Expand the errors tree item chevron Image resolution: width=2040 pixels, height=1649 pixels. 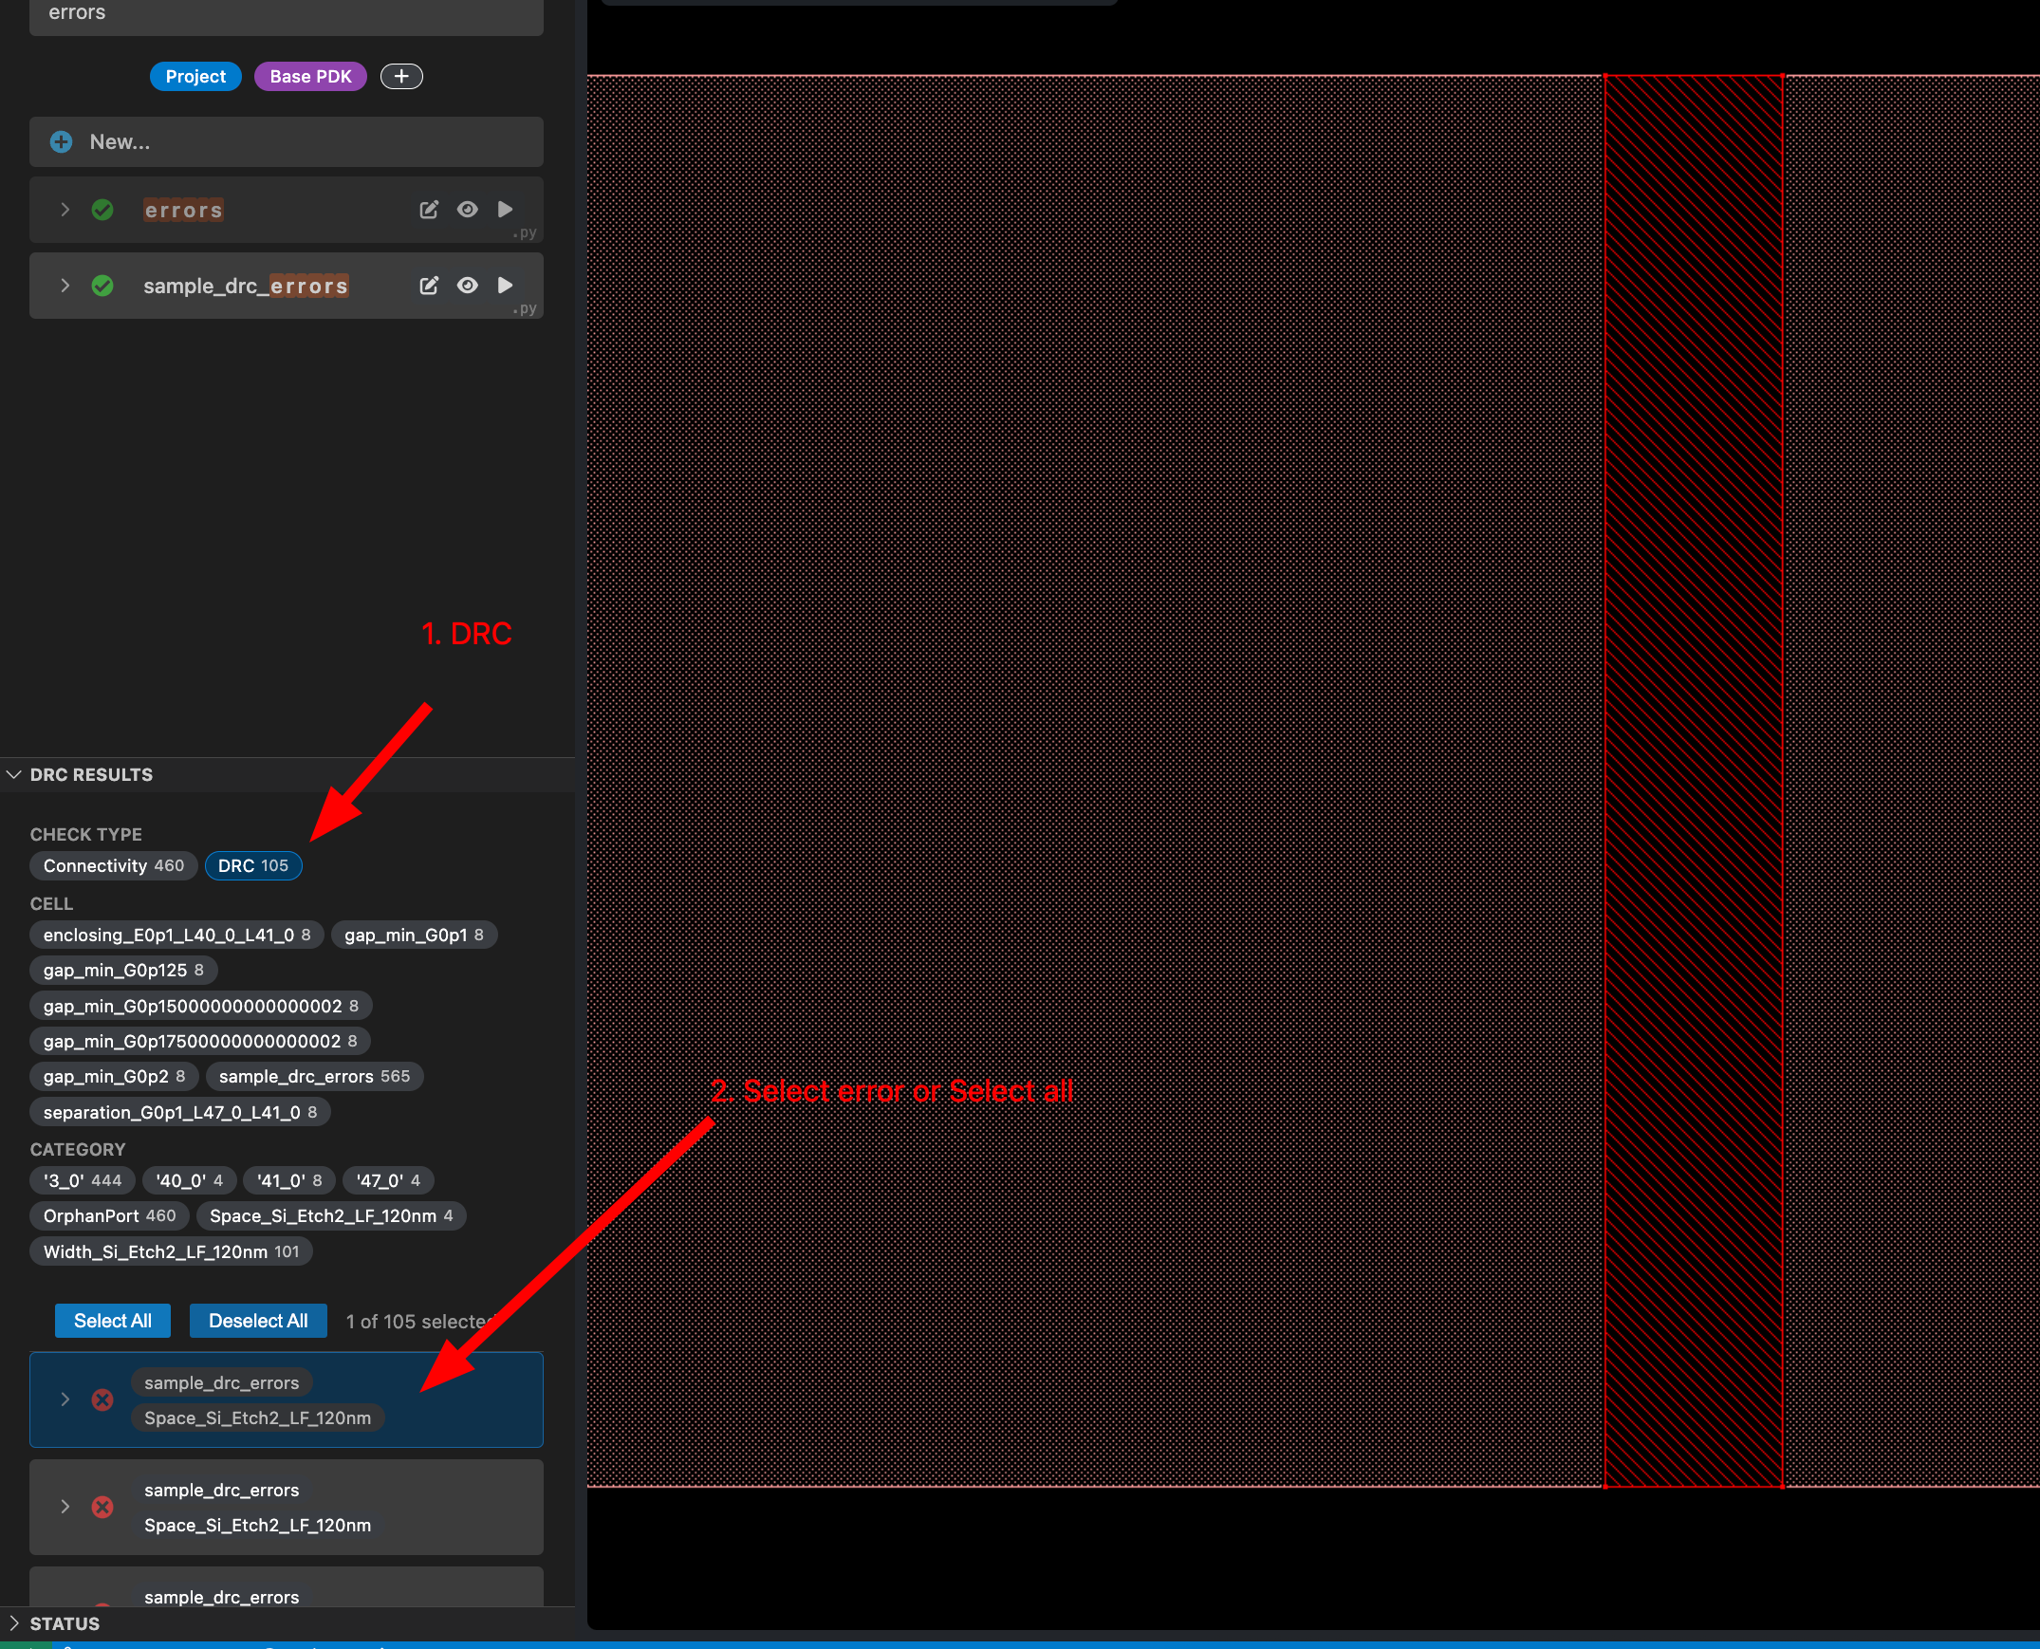click(65, 209)
